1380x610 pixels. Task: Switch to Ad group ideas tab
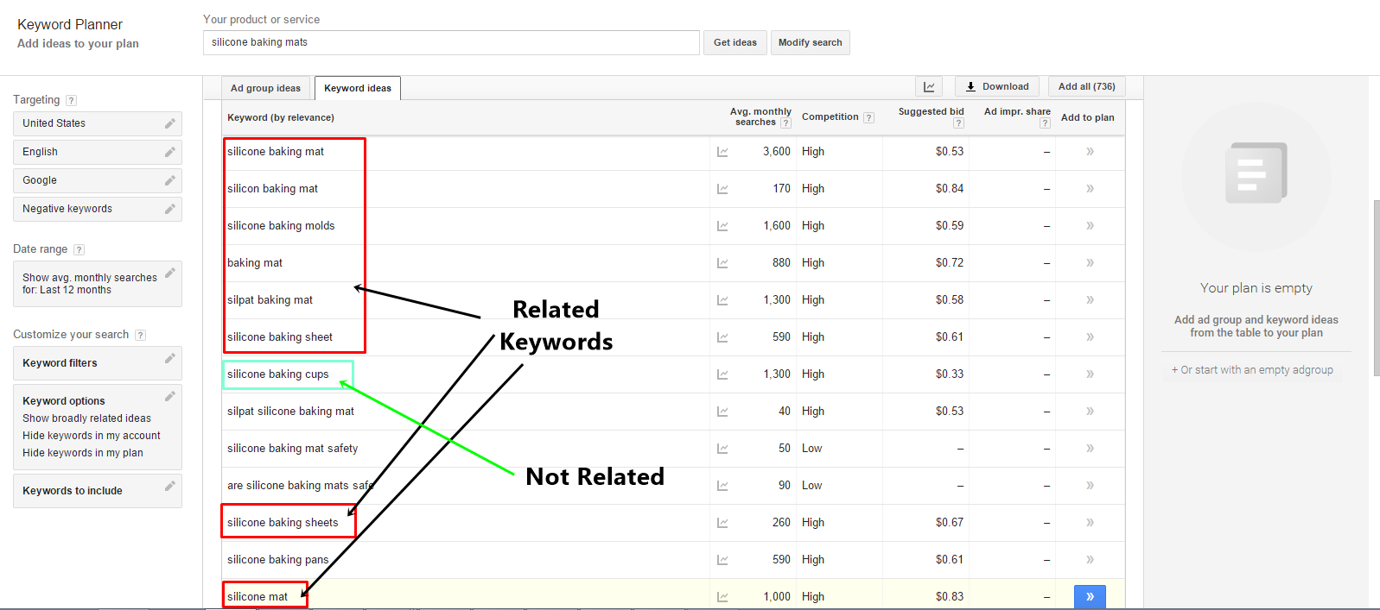[265, 88]
